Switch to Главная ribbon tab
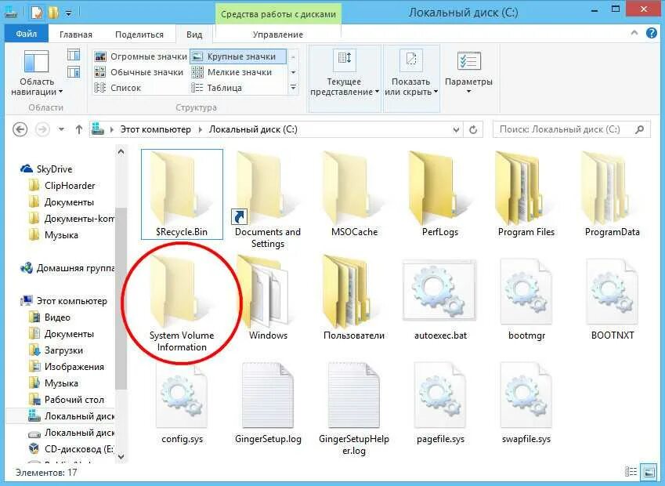665x486 pixels. pos(76,34)
